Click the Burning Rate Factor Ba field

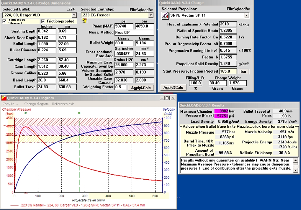point(228,37)
